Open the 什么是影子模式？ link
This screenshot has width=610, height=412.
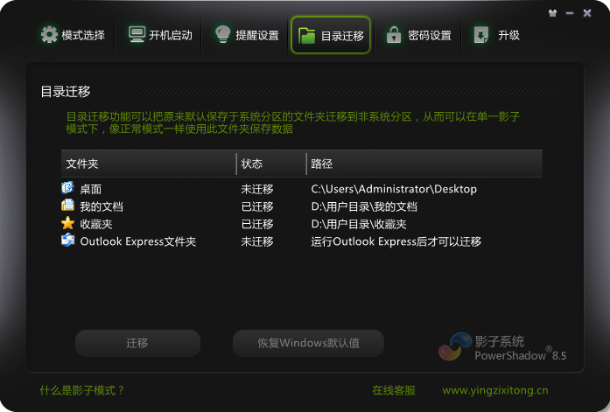coord(82,390)
